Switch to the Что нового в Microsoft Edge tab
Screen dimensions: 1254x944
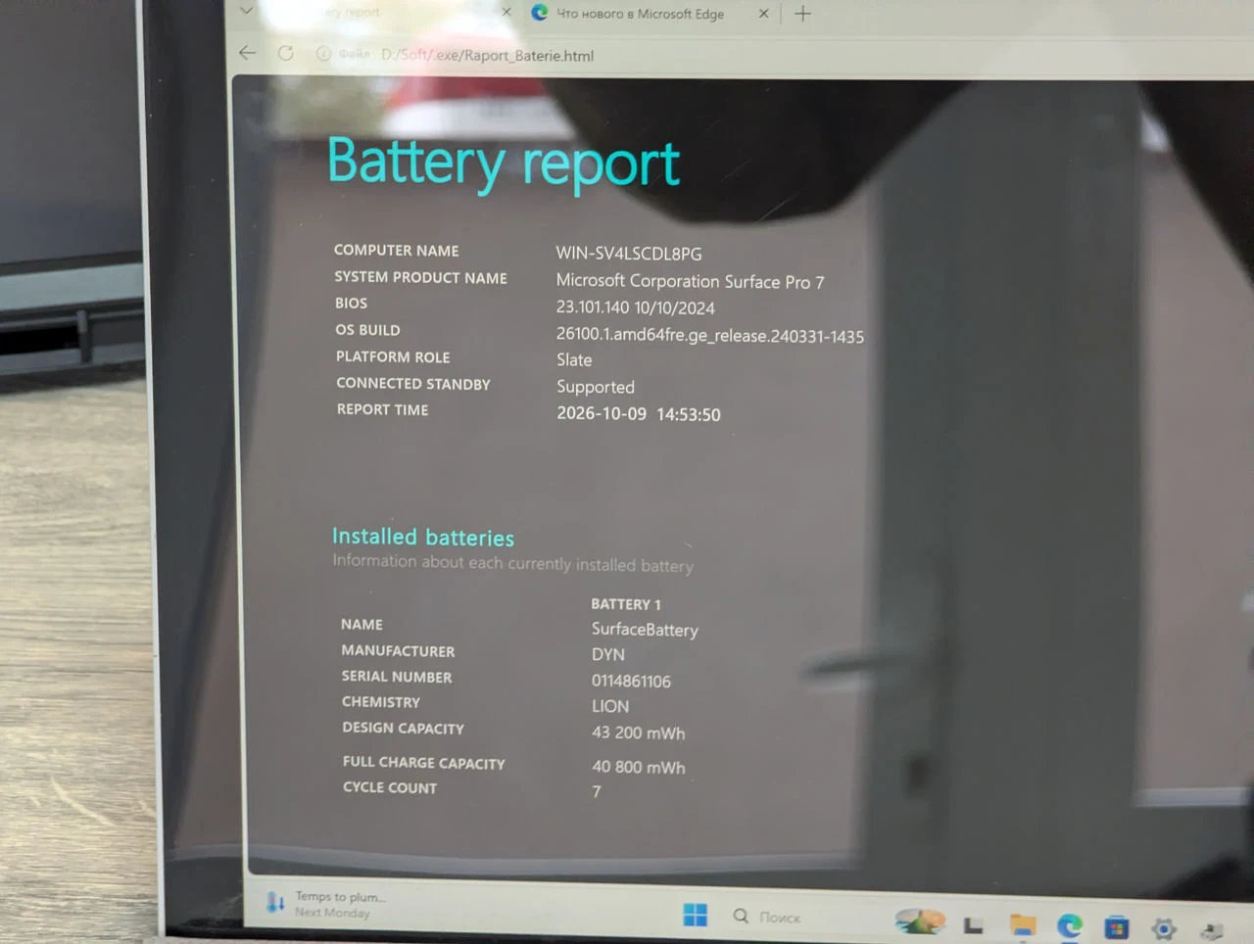pos(641,14)
